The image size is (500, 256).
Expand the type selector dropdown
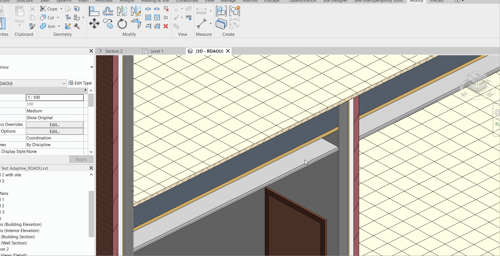pyautogui.click(x=64, y=83)
